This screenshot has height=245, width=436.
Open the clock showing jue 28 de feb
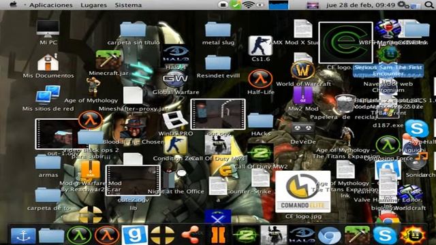(360, 5)
